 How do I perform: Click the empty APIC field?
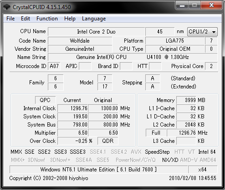(x=85, y=66)
